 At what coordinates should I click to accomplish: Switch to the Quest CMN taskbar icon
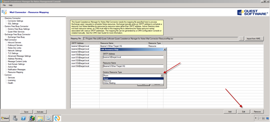click(x=57, y=118)
